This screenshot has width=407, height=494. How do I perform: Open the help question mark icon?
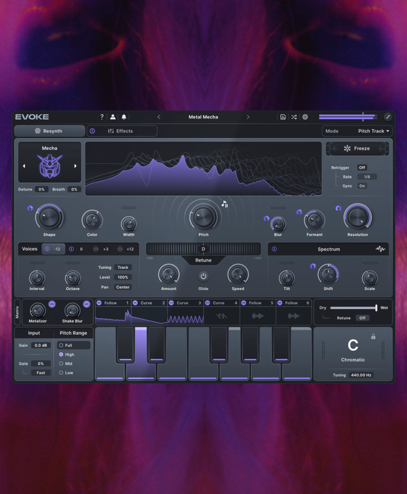[x=102, y=117]
